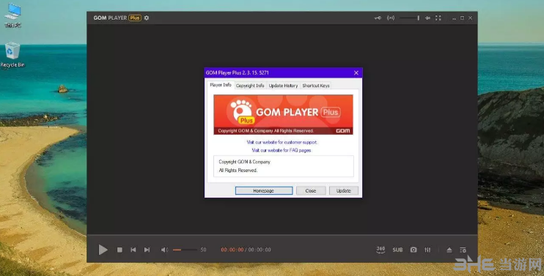This screenshot has width=544, height=276.
Task: Click the All Rights Reserved text
Action: click(x=238, y=171)
